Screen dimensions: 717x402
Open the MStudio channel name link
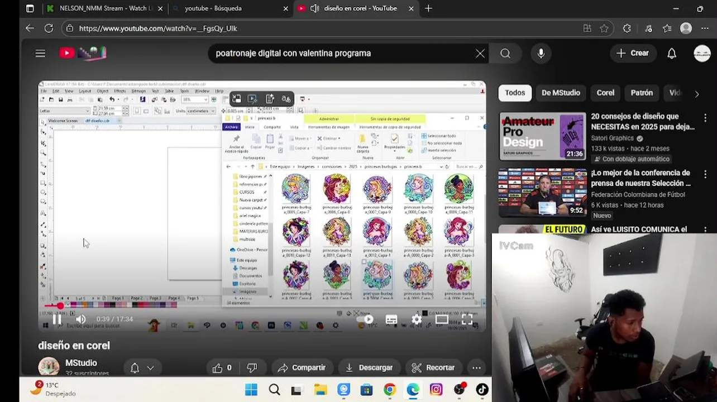pyautogui.click(x=81, y=363)
